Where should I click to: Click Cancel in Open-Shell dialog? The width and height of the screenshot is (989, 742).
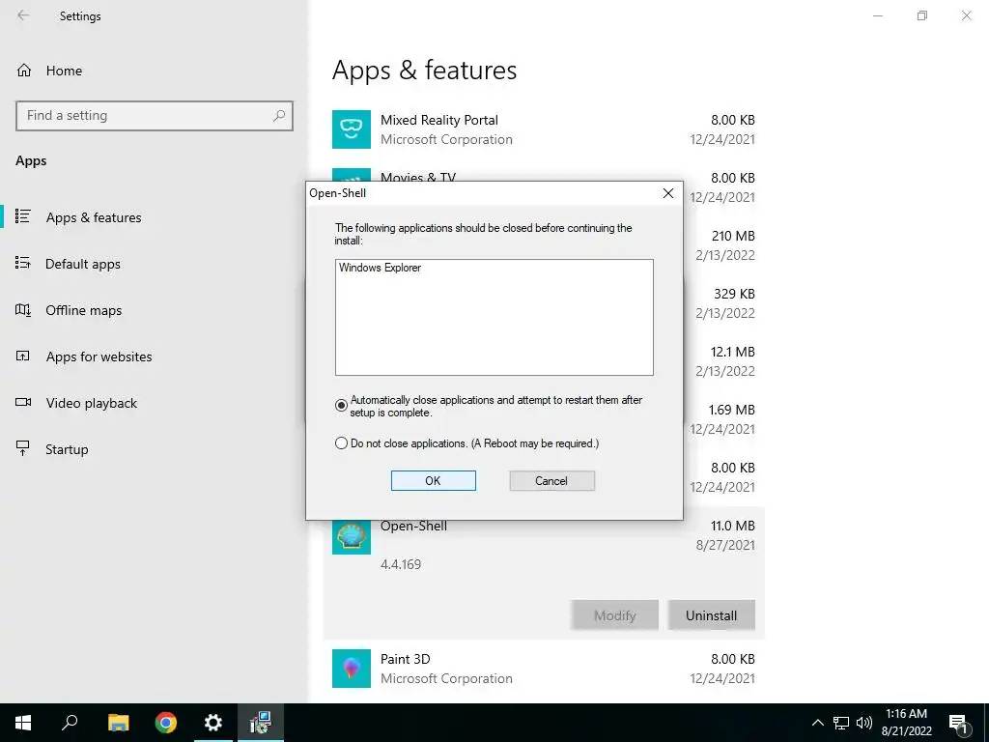tap(551, 481)
